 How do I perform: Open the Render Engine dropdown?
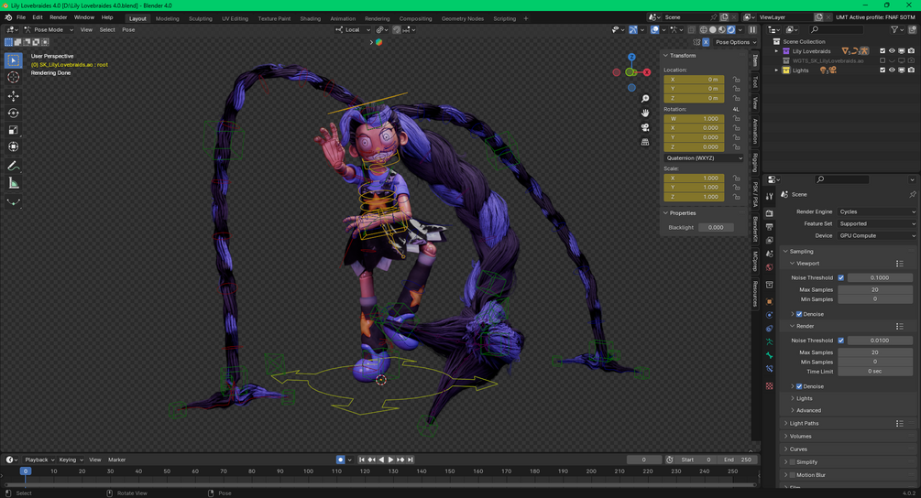[x=877, y=211]
